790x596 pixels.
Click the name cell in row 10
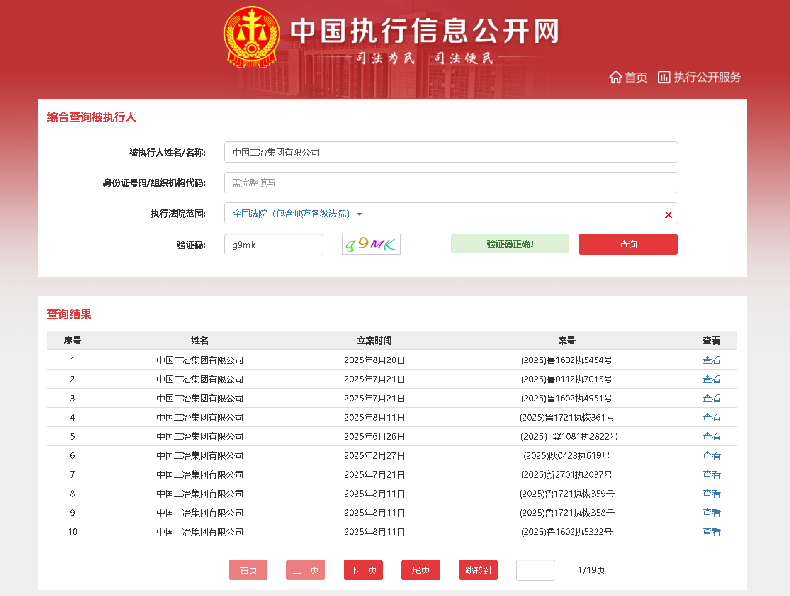(200, 532)
